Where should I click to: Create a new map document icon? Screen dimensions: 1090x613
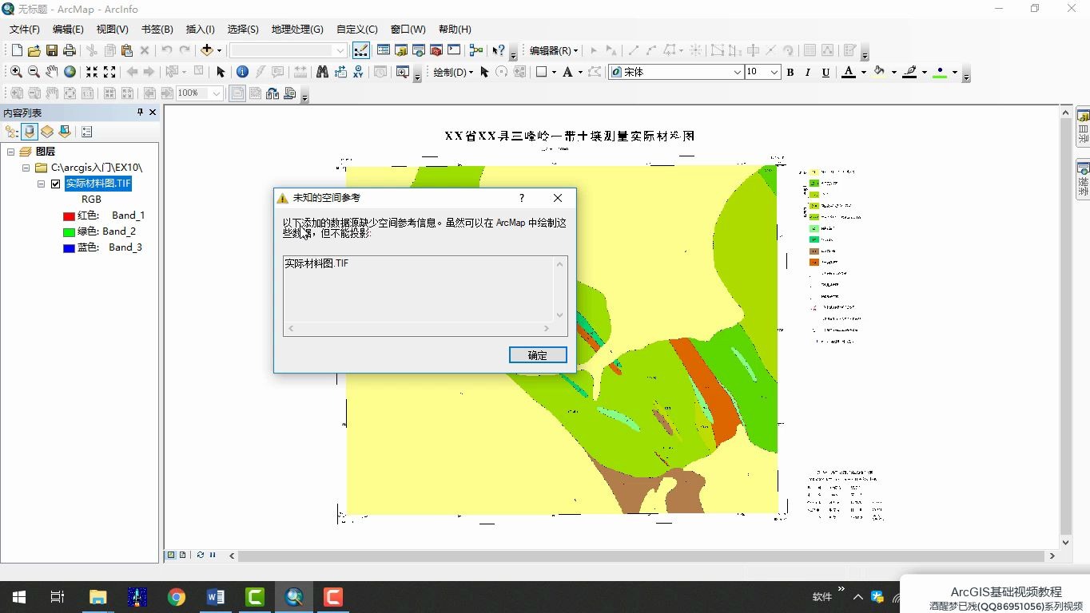(17, 50)
